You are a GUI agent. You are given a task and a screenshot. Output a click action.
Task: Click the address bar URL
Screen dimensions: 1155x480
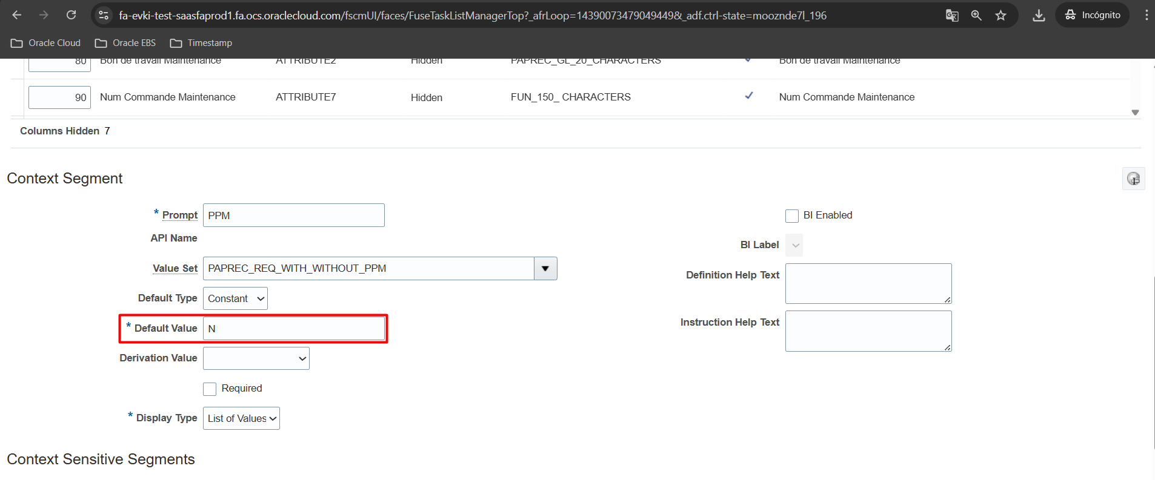pos(473,15)
